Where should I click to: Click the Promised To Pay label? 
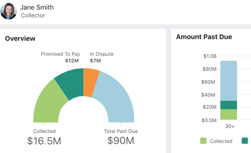tap(61, 54)
